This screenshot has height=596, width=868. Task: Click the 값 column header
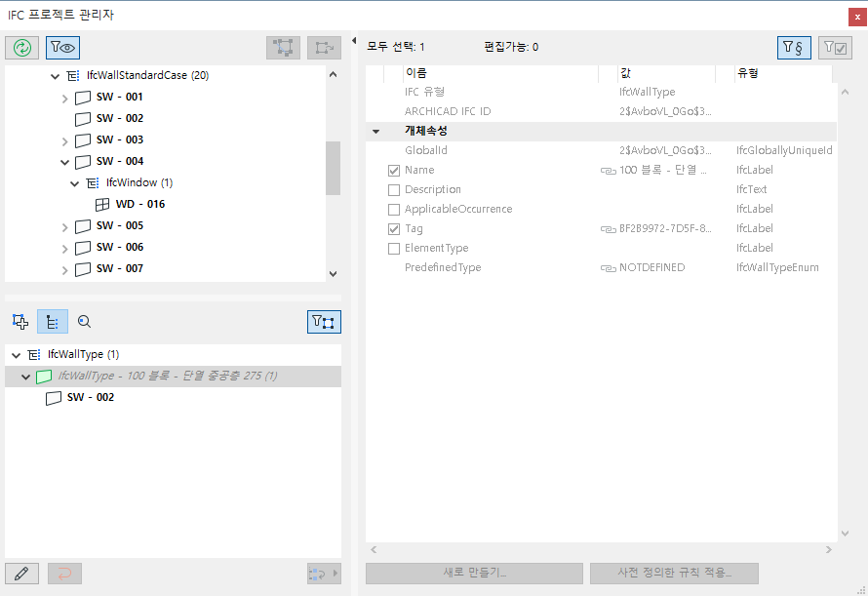(x=666, y=73)
